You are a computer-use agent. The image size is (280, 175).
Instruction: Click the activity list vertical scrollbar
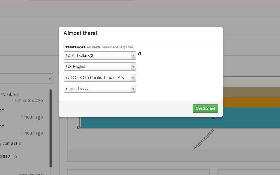(50, 128)
